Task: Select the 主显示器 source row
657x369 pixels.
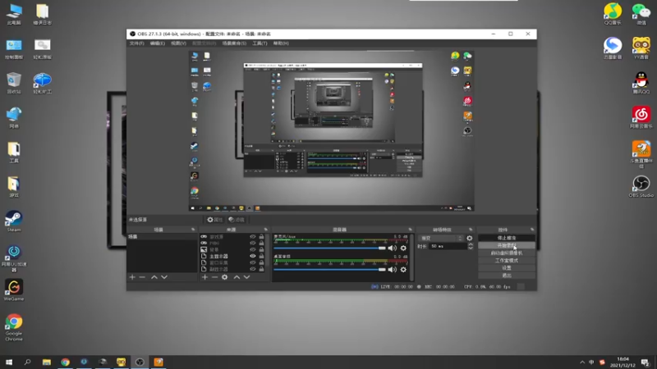Action: point(232,256)
